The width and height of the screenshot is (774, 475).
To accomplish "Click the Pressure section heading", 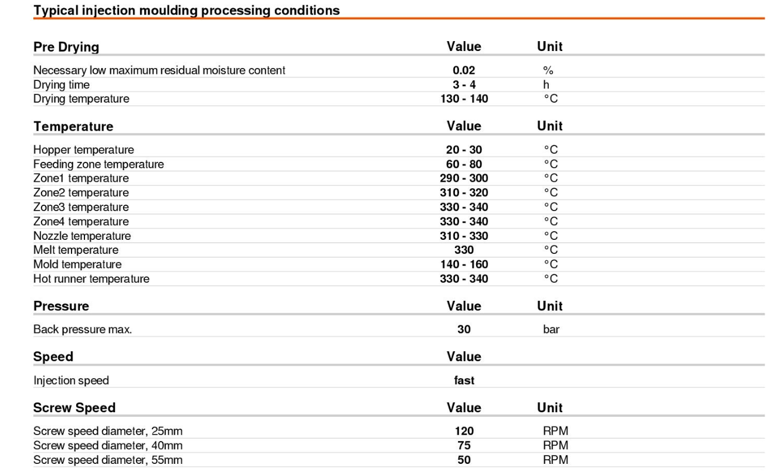I will pos(61,306).
